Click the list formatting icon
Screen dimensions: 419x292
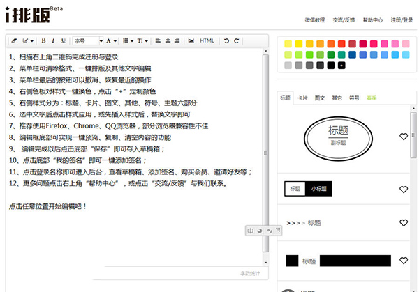pyautogui.click(x=125, y=41)
